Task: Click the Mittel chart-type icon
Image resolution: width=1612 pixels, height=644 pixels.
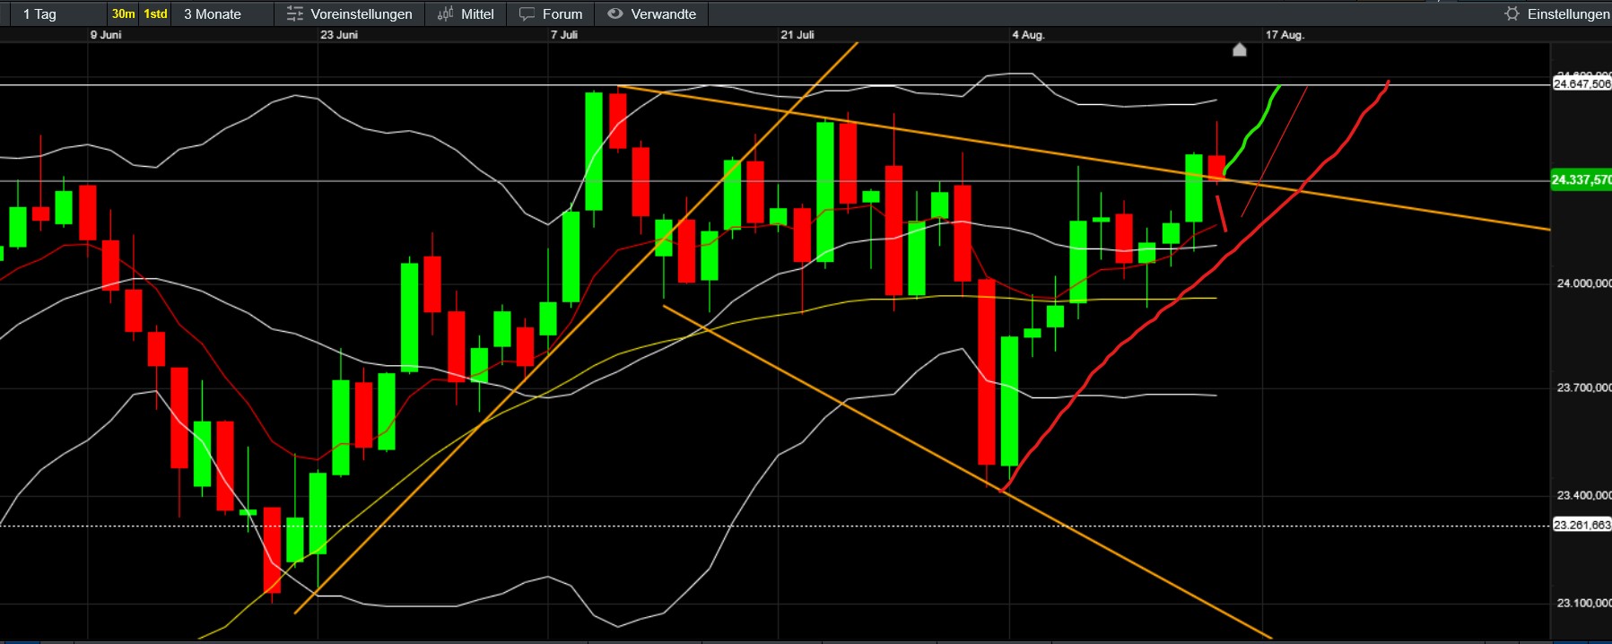Action: pyautogui.click(x=445, y=13)
